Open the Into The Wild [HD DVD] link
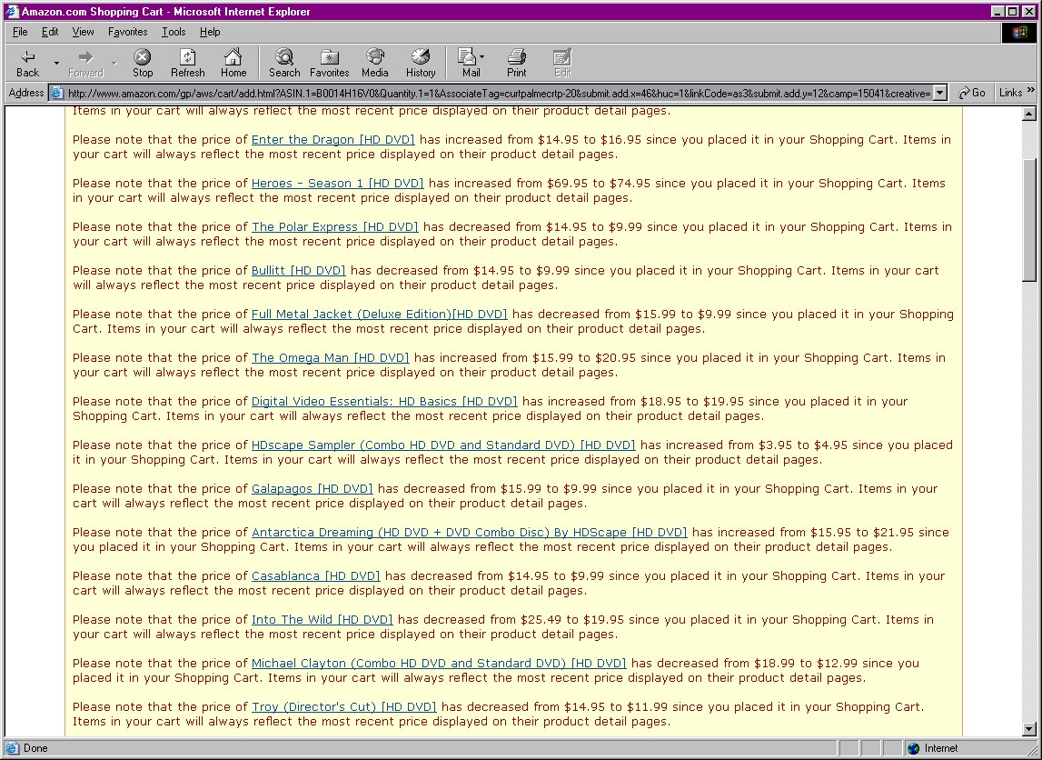 pyautogui.click(x=322, y=620)
